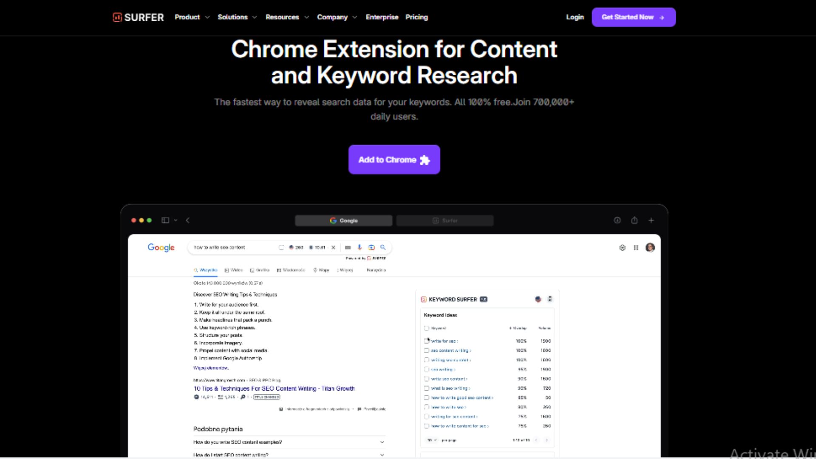
Task: Open the Product menu
Action: coord(187,17)
